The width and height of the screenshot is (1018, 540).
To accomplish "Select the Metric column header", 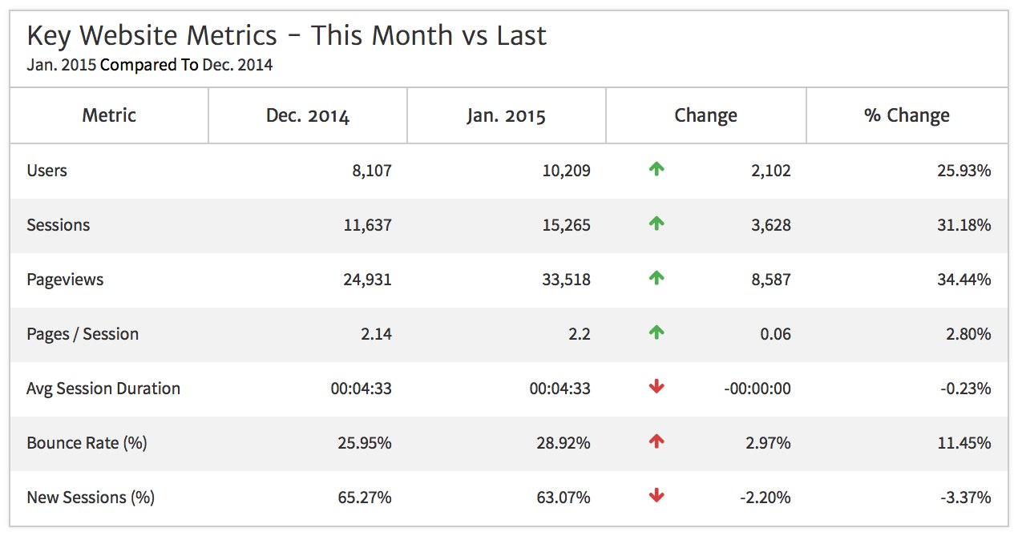I will pos(109,115).
